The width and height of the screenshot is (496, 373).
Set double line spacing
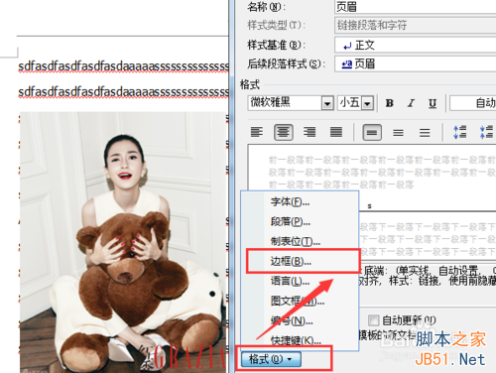(x=425, y=132)
